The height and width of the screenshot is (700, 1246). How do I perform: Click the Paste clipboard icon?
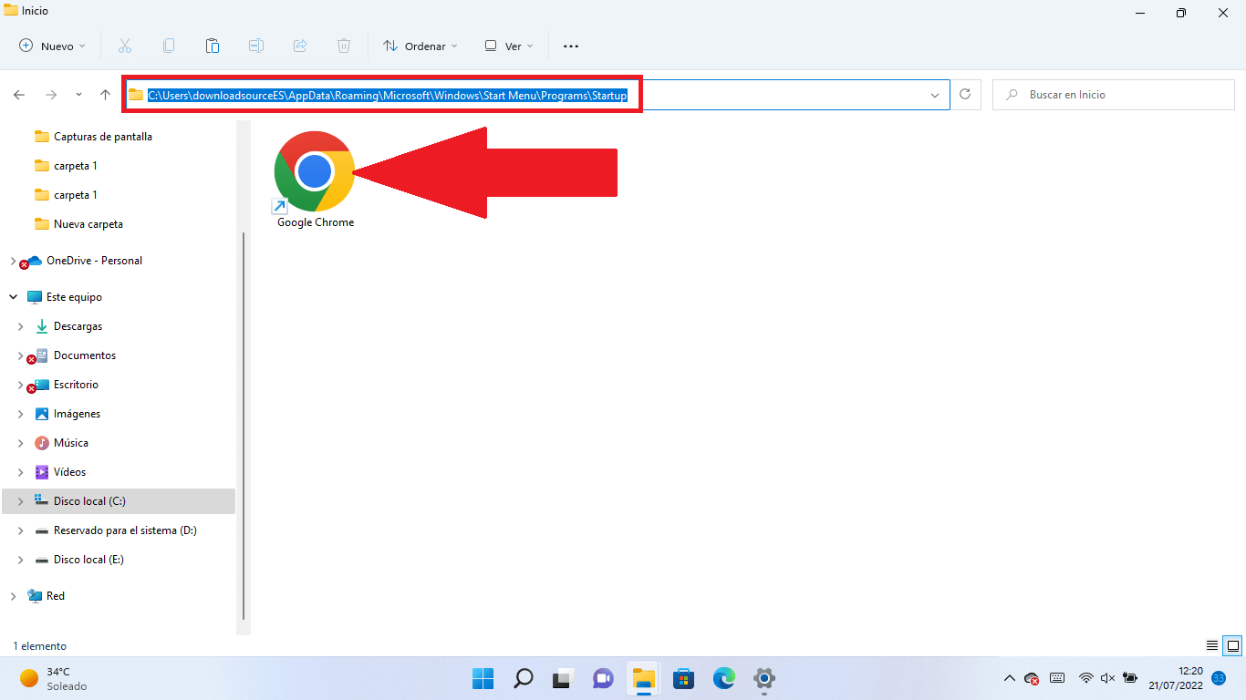click(213, 46)
